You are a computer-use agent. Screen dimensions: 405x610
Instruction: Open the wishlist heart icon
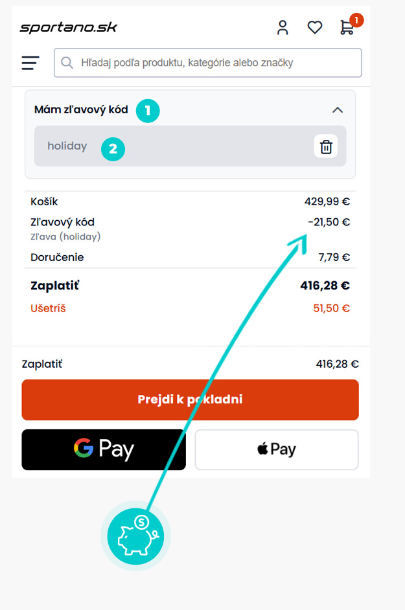click(315, 28)
